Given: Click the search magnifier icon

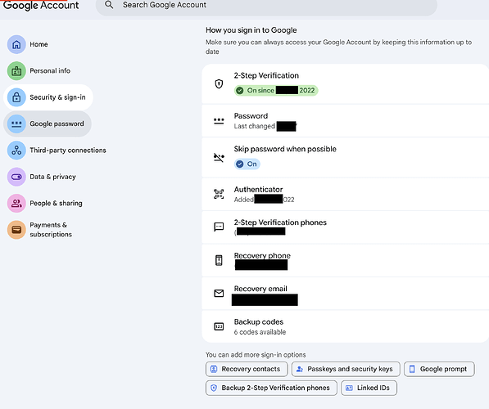Looking at the screenshot, I should pos(109,5).
